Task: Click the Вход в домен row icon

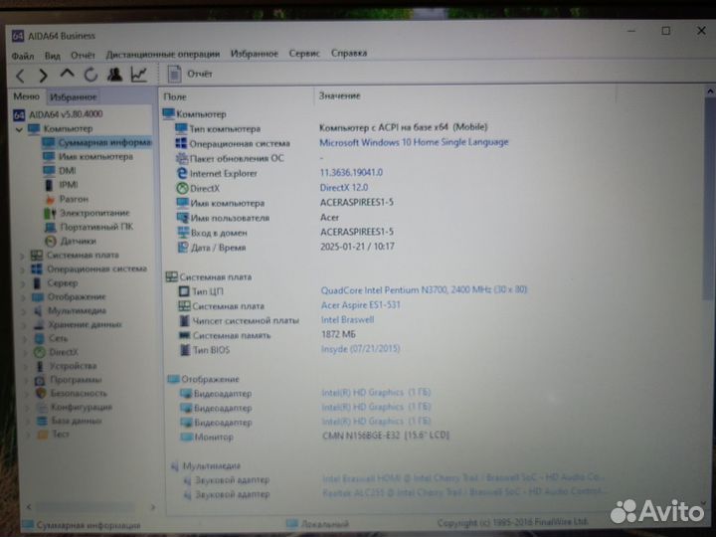Action: (183, 233)
